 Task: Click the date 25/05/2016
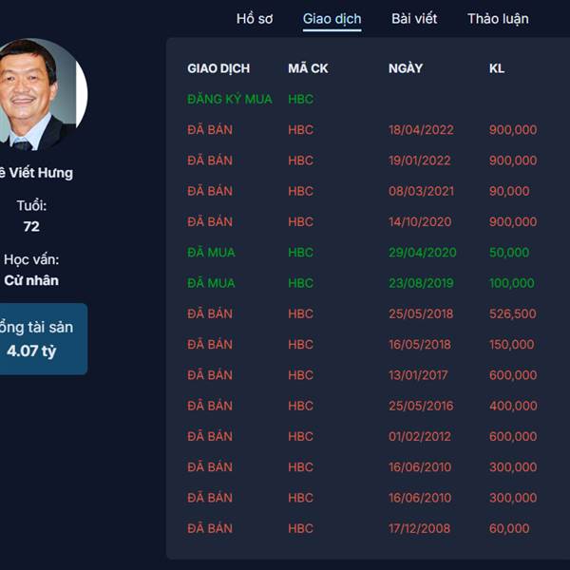(421, 406)
